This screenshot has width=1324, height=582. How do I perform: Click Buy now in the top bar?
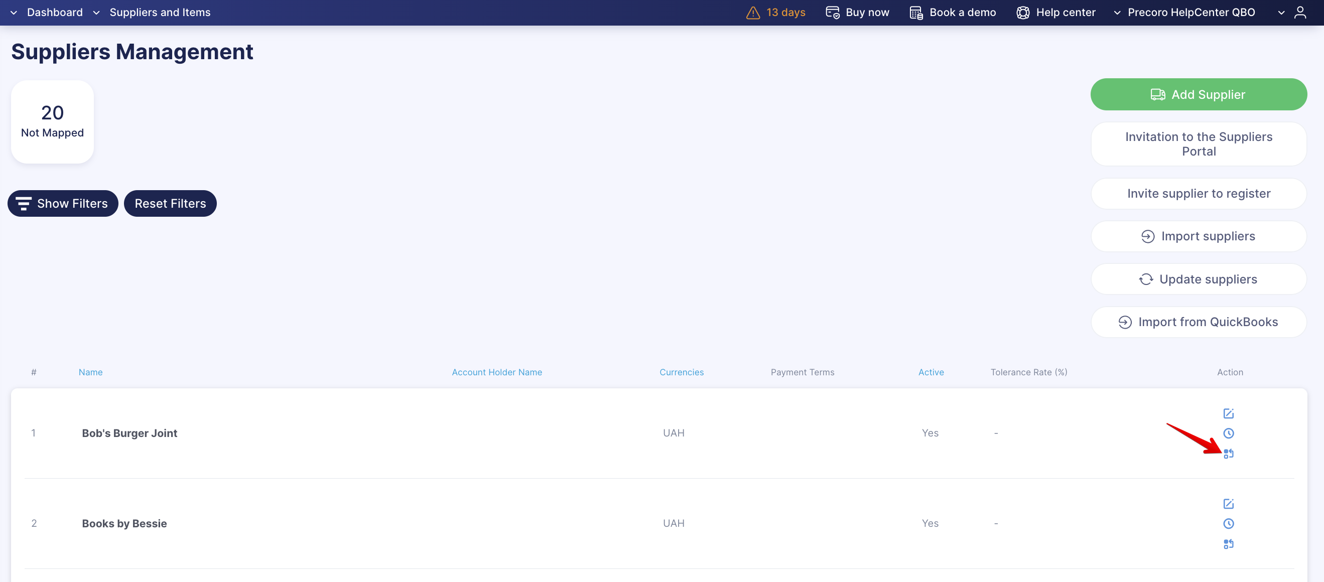pos(868,13)
